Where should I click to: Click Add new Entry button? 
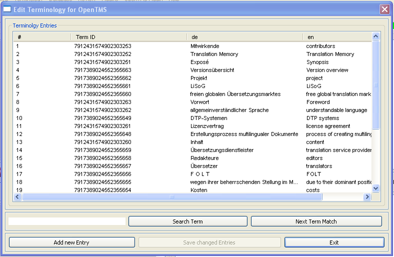pos(71,242)
